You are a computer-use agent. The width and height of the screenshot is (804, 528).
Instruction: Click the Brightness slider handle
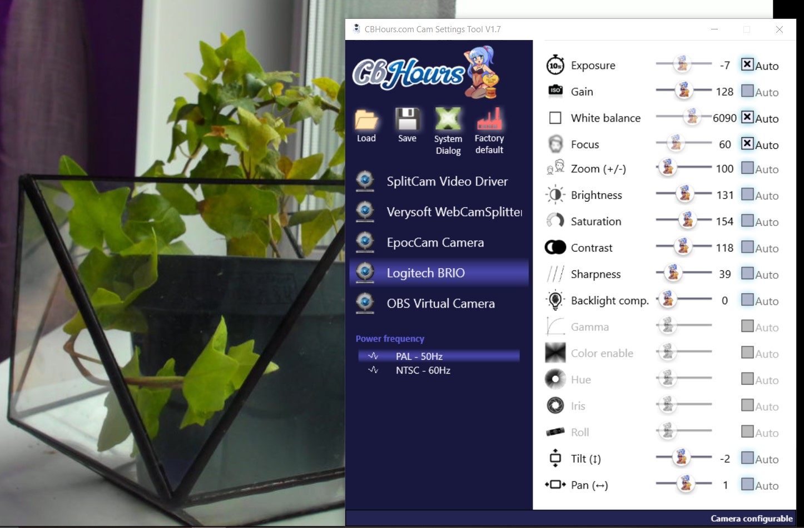[x=684, y=194]
